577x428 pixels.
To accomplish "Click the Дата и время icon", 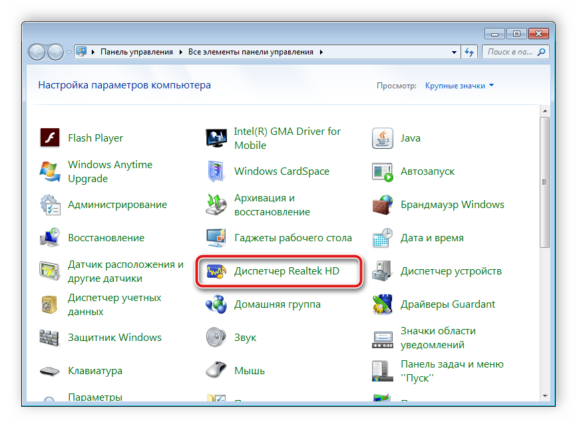I will tap(383, 238).
